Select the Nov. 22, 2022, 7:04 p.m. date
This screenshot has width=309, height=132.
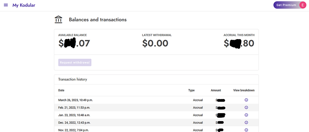[74, 130]
